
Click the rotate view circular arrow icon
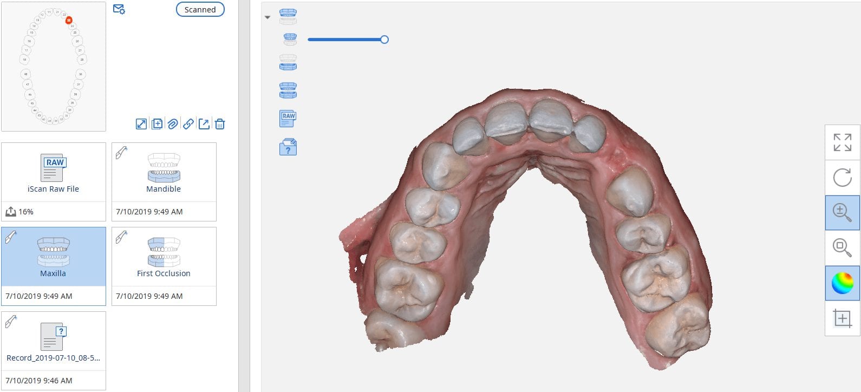point(842,178)
